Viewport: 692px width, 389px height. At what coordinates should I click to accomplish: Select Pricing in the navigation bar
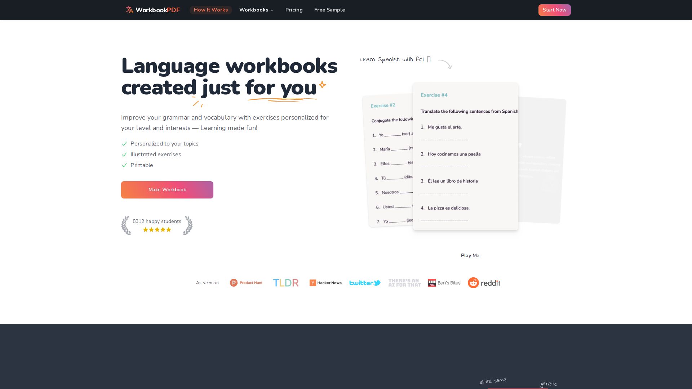coord(294,10)
